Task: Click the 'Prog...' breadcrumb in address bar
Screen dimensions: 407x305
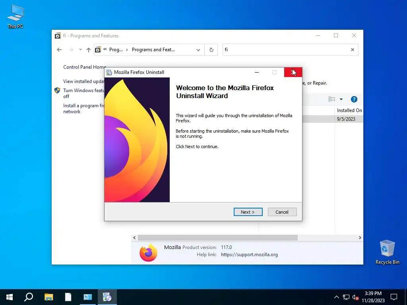Action: click(x=116, y=50)
